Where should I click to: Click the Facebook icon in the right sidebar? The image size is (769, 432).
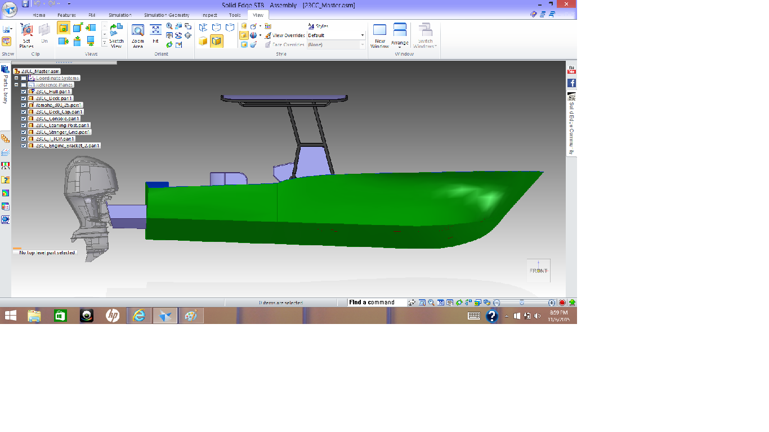[x=571, y=83]
